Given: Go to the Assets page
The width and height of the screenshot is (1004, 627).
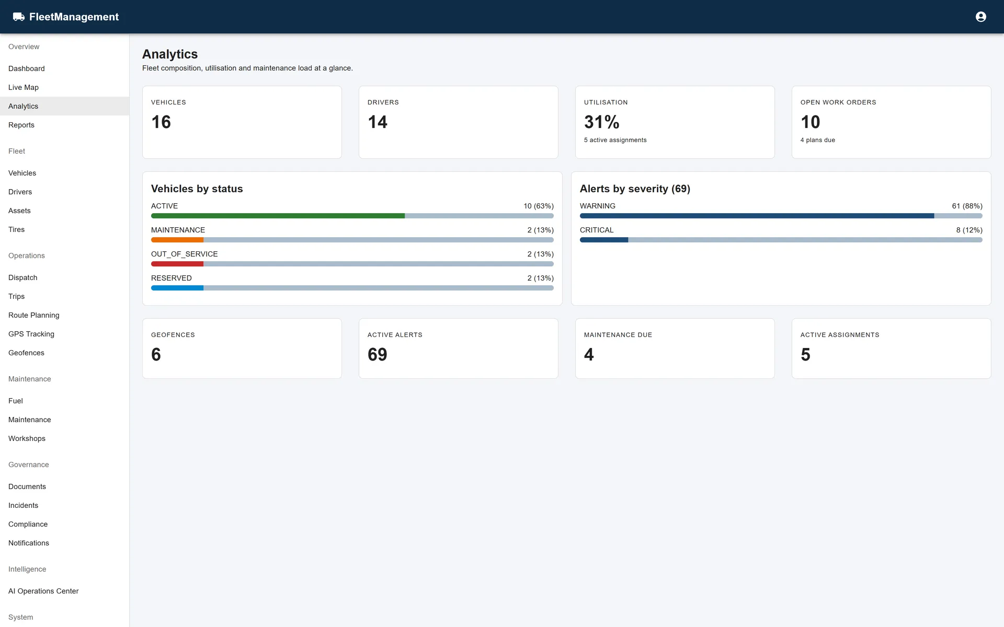Looking at the screenshot, I should click(x=64, y=211).
